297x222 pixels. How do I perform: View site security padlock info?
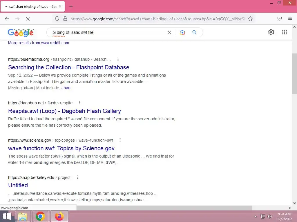(x=65, y=18)
